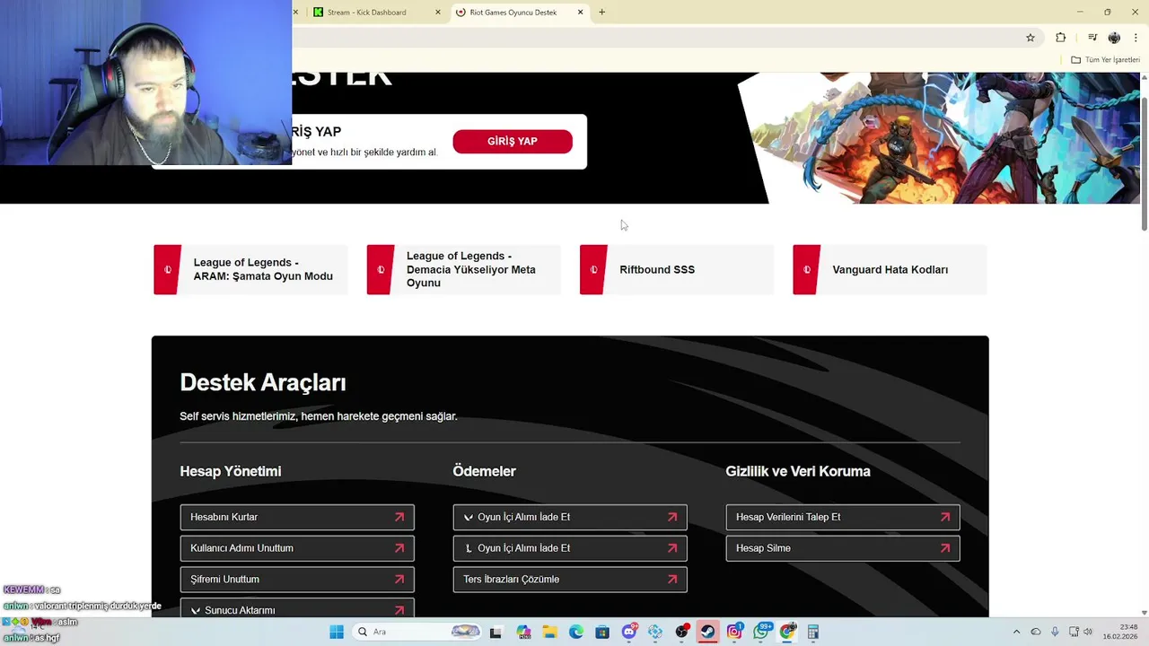Open File Explorer from the taskbar
The image size is (1149, 646).
coord(549,632)
